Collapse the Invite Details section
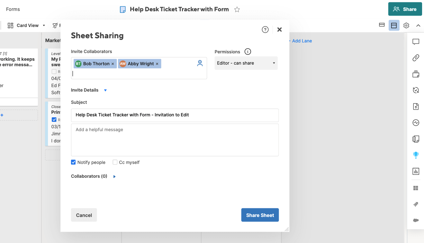The width and height of the screenshot is (424, 243). click(105, 90)
